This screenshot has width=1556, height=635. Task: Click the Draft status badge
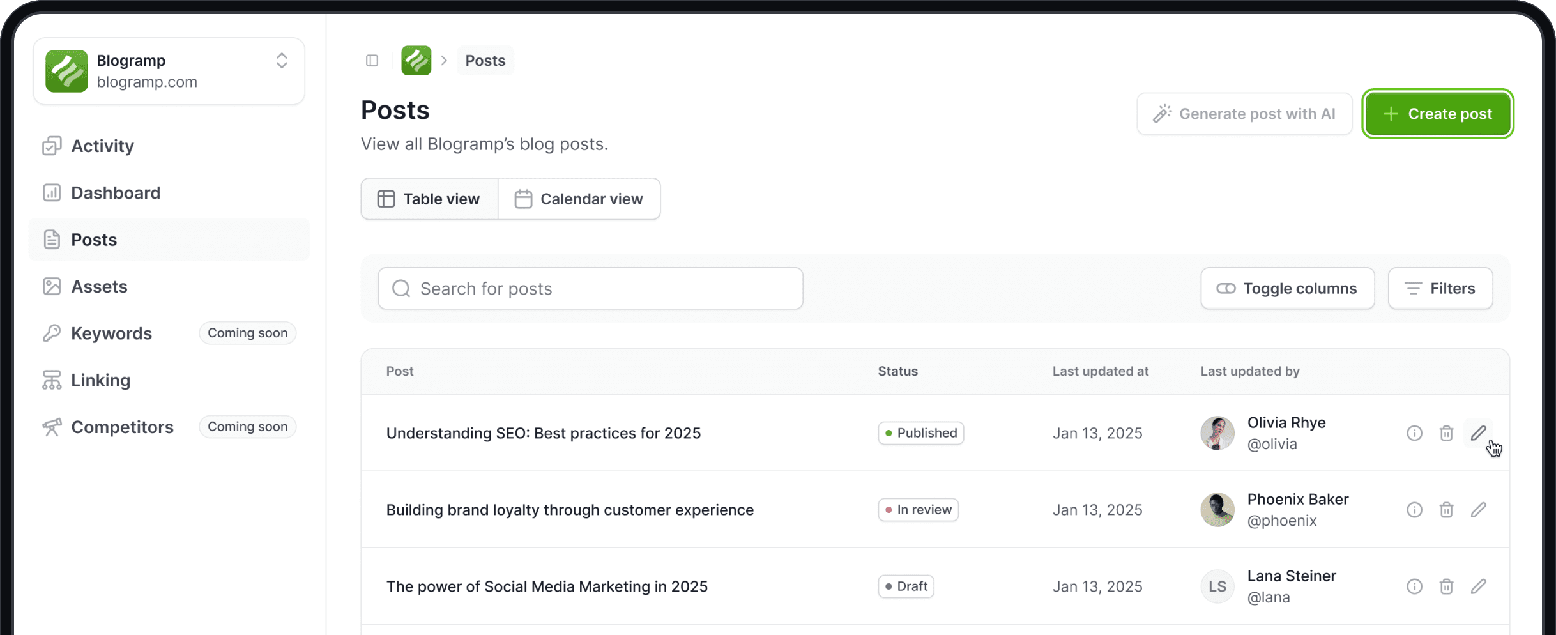pos(906,586)
